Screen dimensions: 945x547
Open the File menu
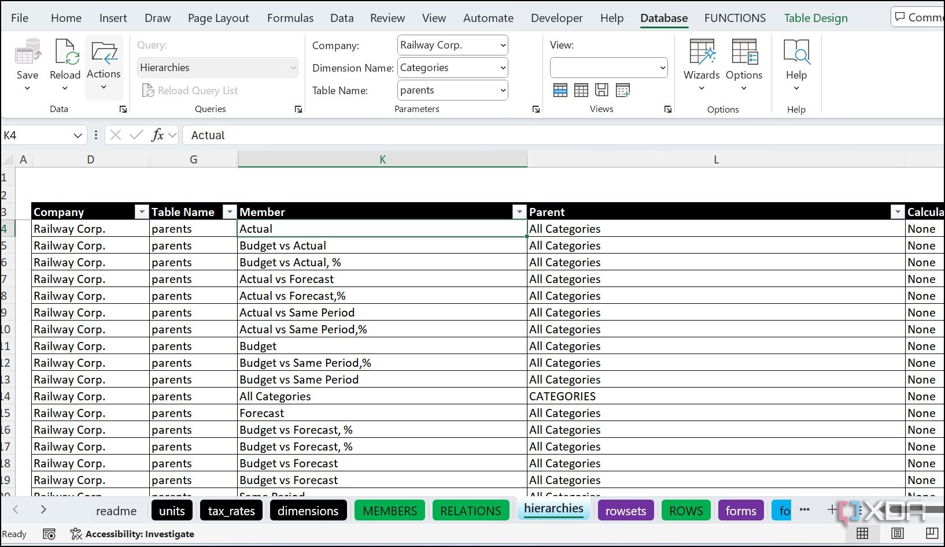pyautogui.click(x=20, y=18)
